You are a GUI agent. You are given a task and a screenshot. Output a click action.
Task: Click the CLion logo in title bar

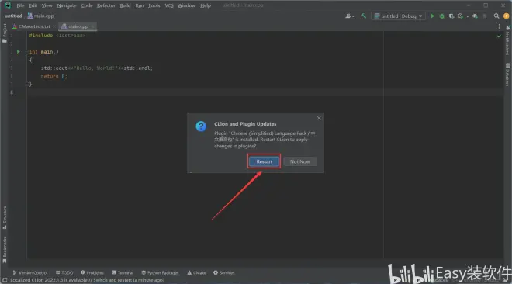pyautogui.click(x=7, y=5)
